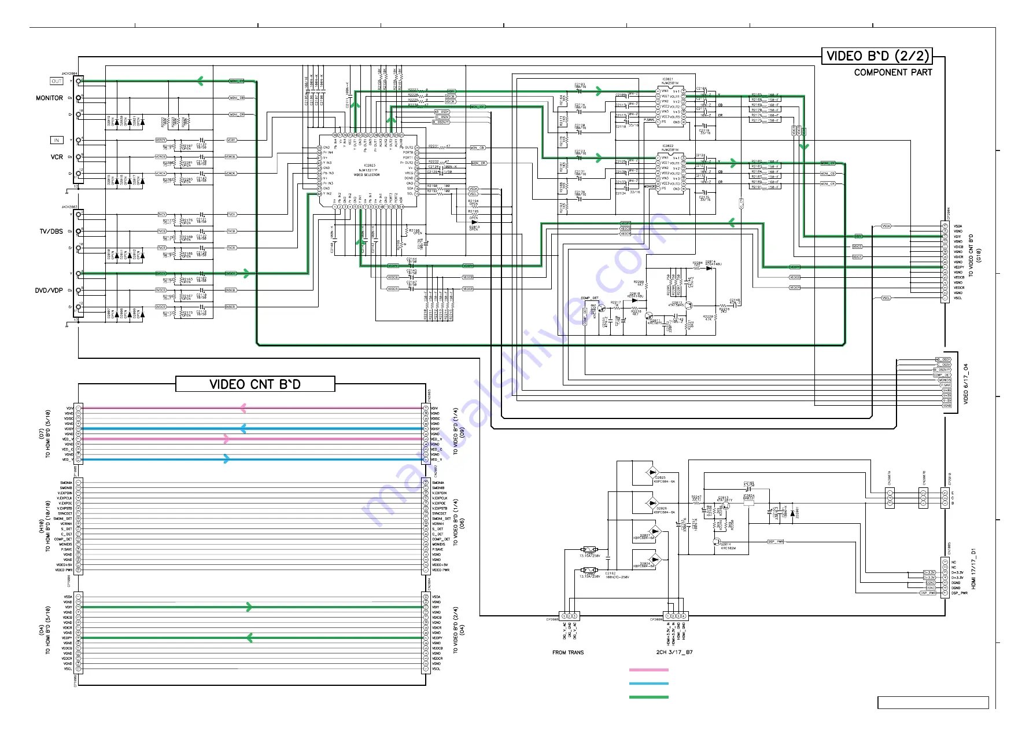Click the blue arrow on VDISY line

click(x=243, y=429)
